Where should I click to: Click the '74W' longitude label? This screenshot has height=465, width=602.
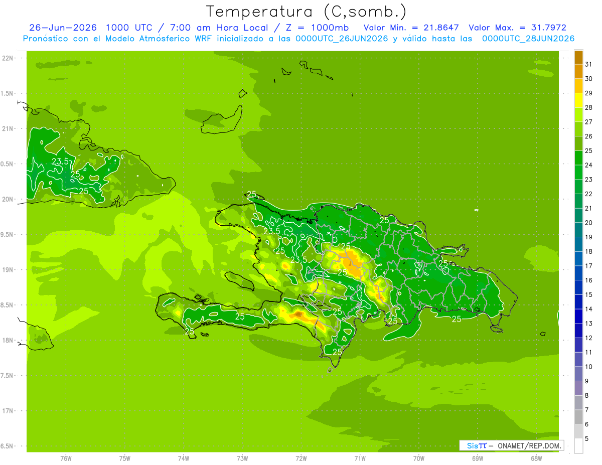click(x=183, y=458)
